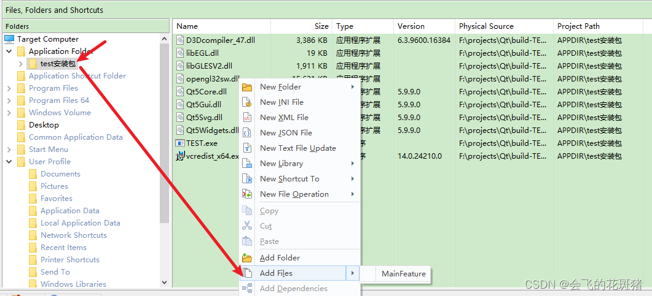Expand the Program Files tree node

point(9,88)
